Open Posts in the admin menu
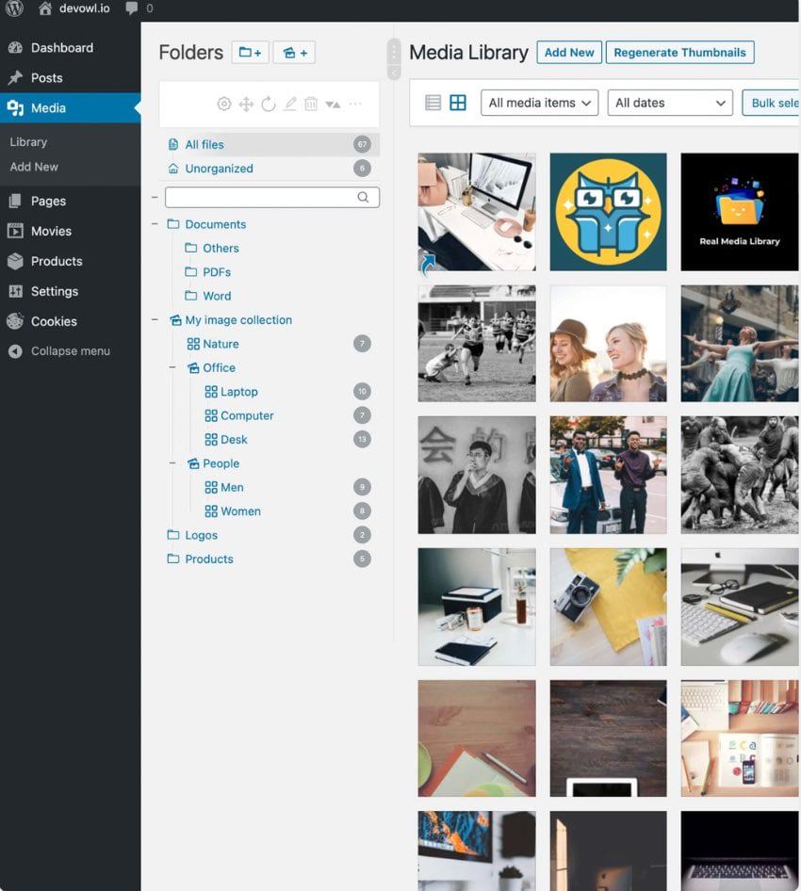 (70, 78)
